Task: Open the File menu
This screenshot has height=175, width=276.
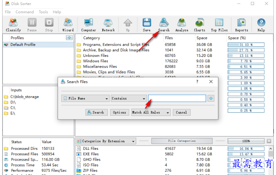Action: [8, 12]
